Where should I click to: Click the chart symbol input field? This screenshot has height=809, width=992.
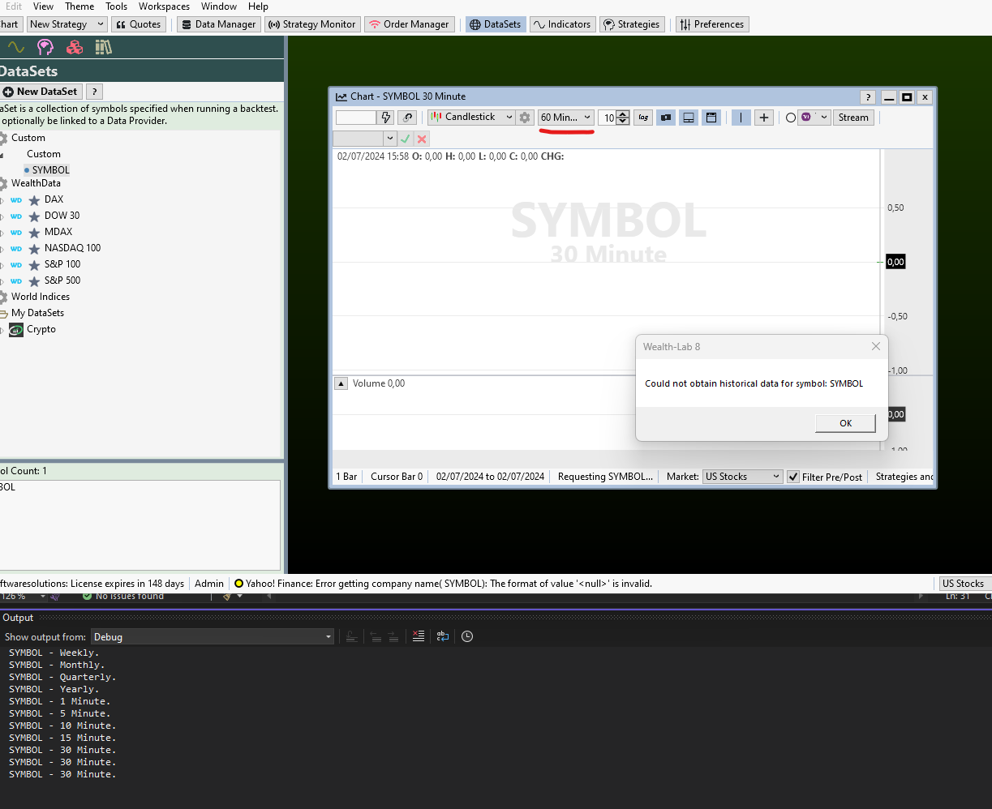356,118
